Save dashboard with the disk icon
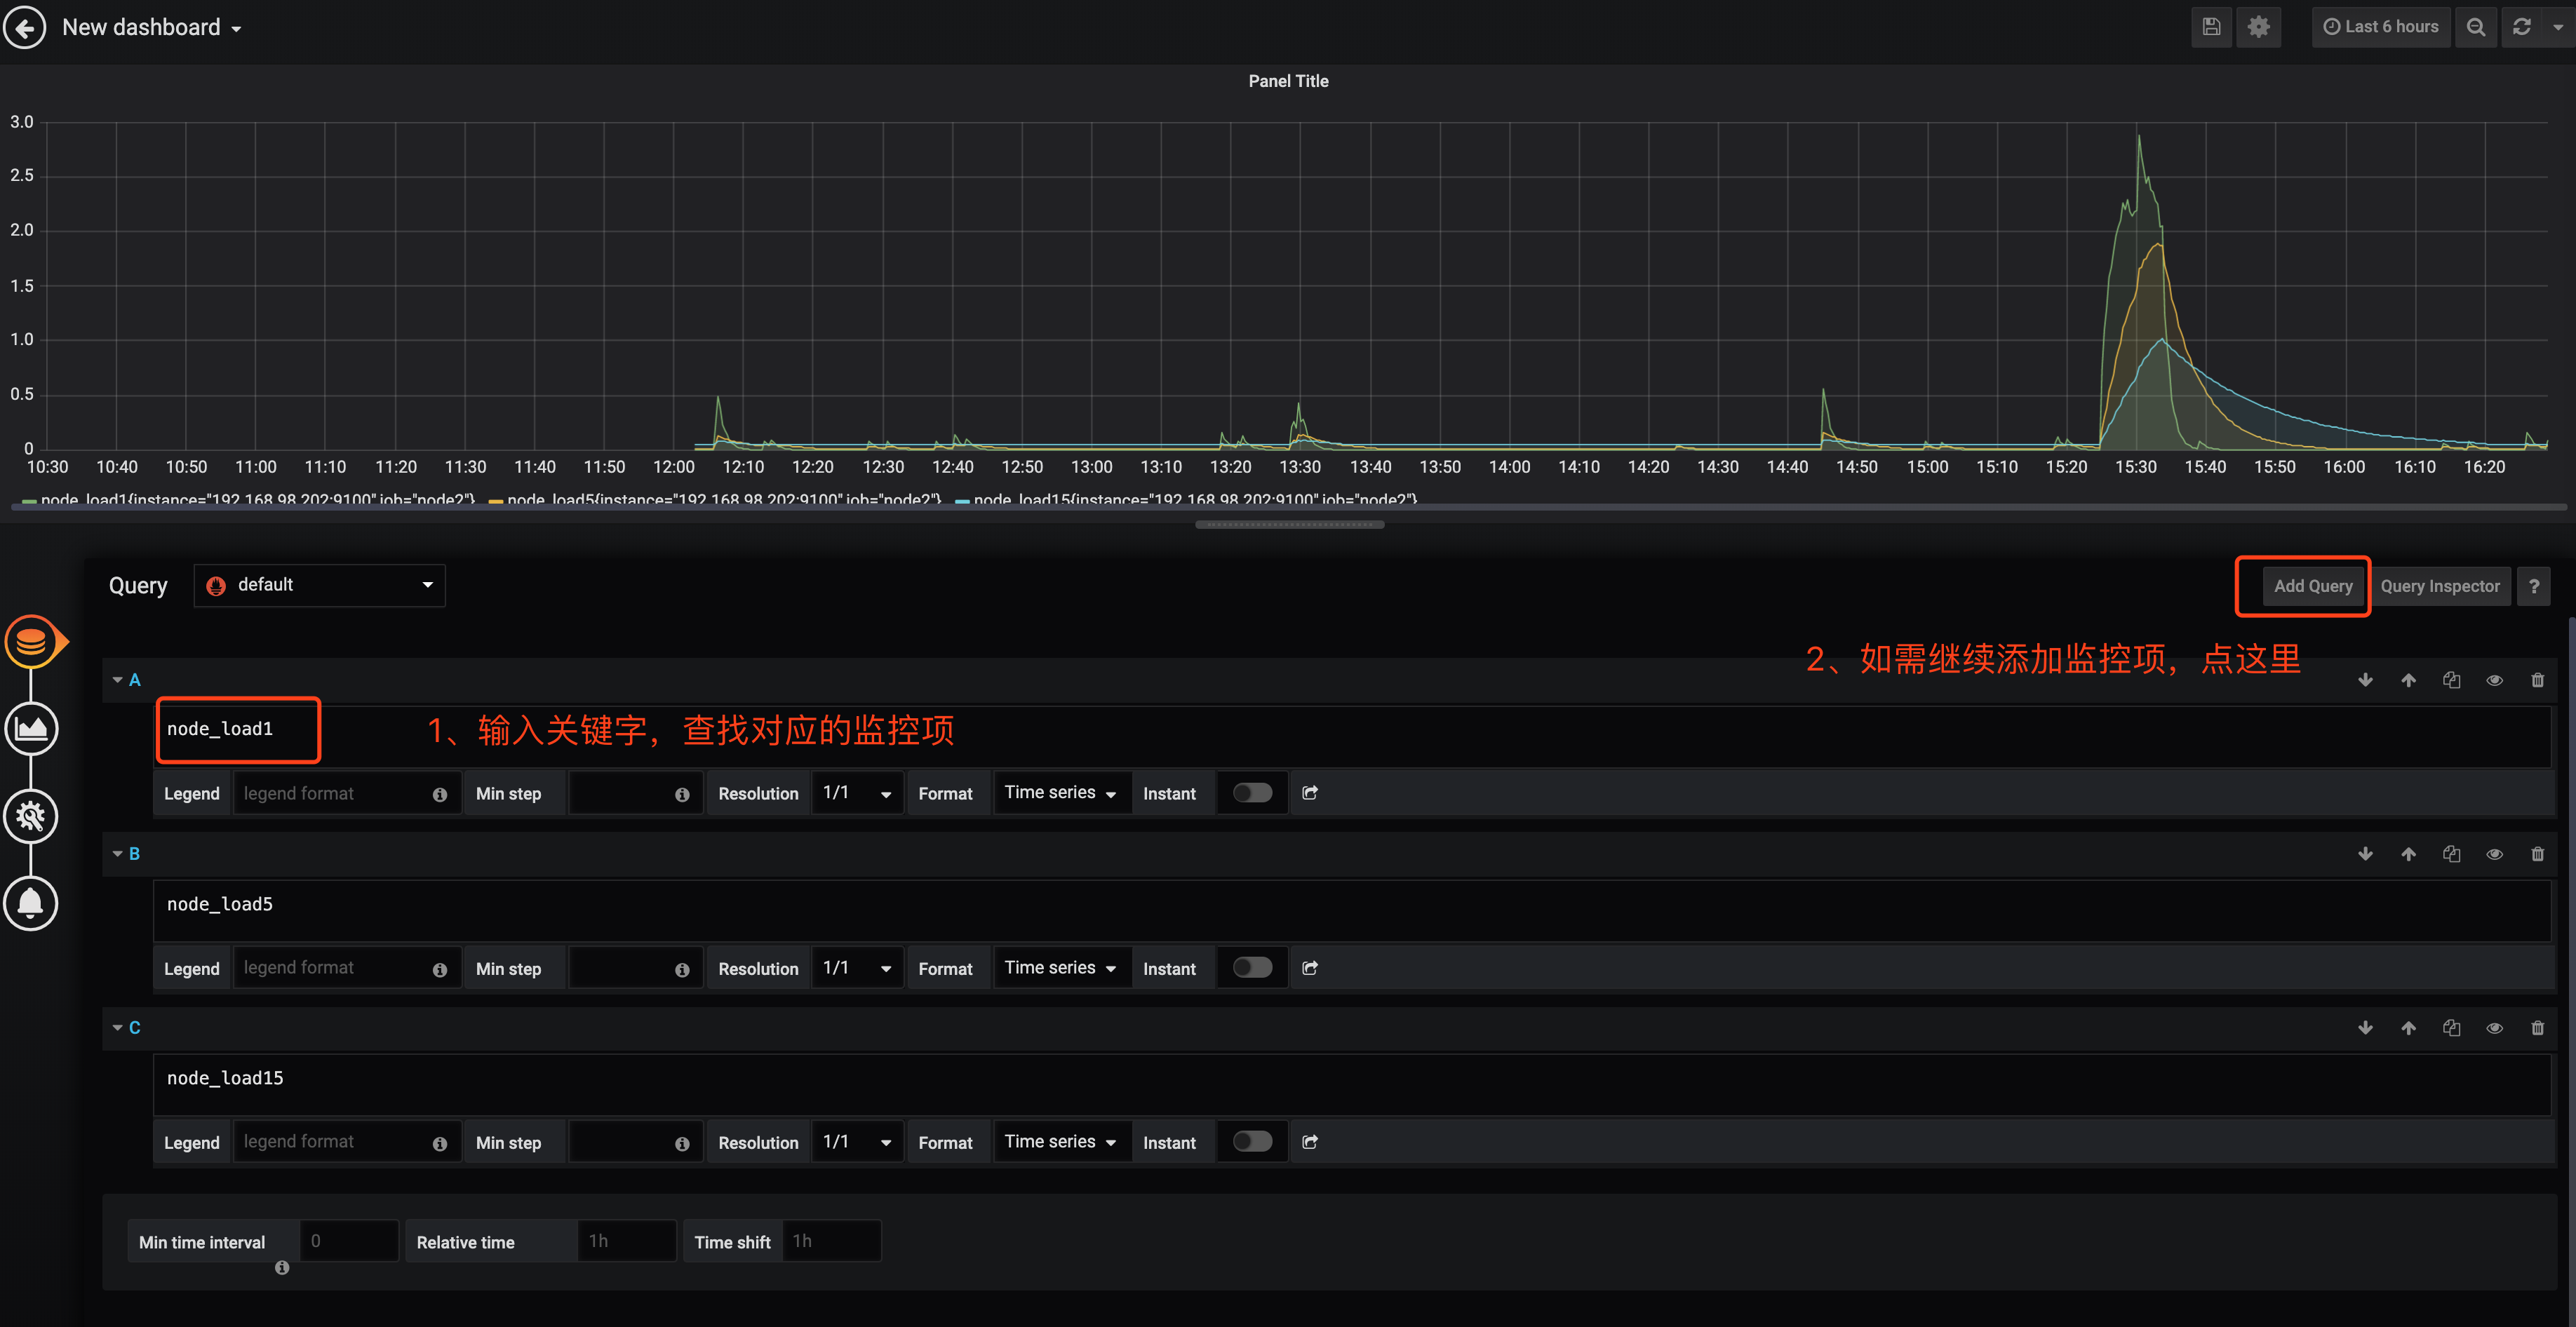2576x1327 pixels. pyautogui.click(x=2211, y=27)
